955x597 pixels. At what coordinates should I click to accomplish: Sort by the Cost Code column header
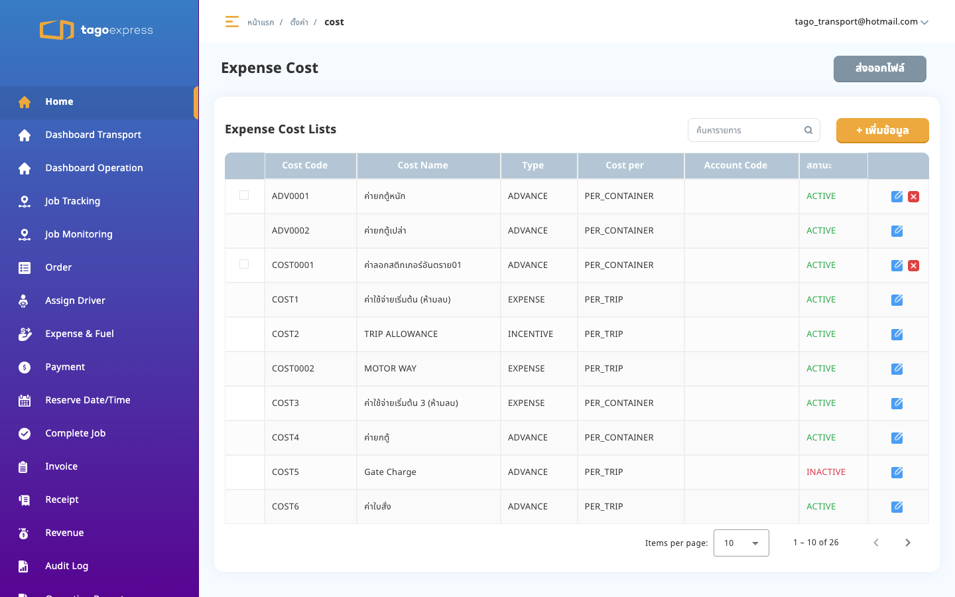click(x=310, y=166)
